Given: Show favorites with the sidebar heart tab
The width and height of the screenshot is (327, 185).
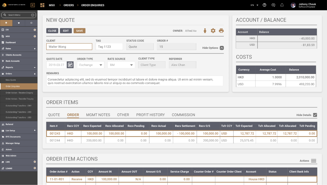Looking at the screenshot, I should pyautogui.click(x=19, y=23).
